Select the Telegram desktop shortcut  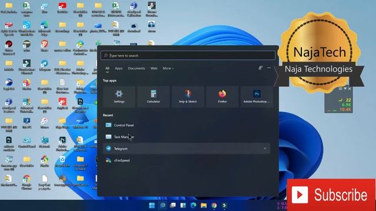click(45, 66)
